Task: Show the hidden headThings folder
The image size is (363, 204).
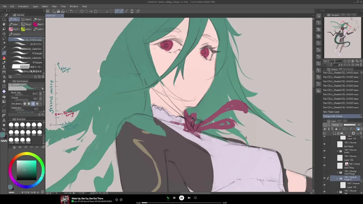Action: click(x=324, y=172)
